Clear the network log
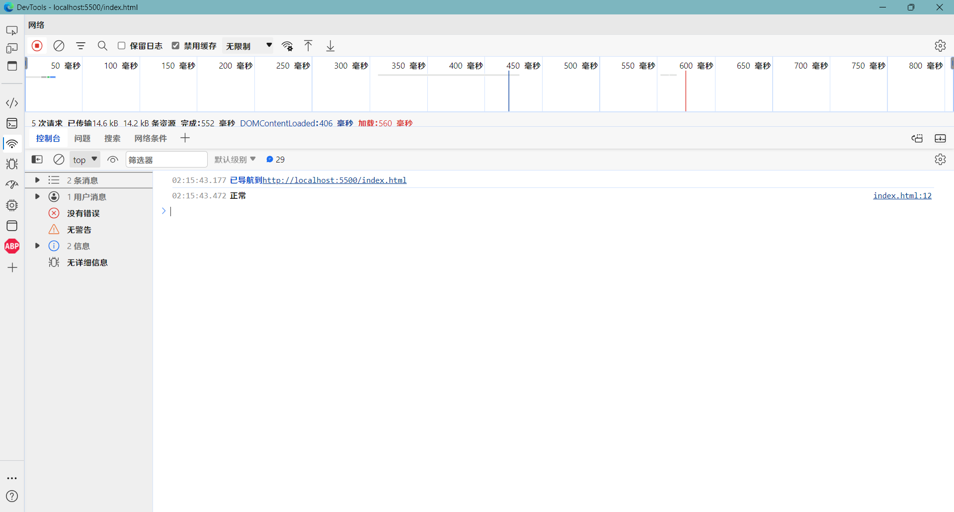The image size is (954, 512). [59, 46]
